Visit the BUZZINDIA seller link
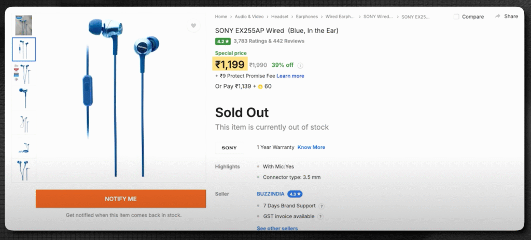The image size is (531, 240). (x=270, y=194)
